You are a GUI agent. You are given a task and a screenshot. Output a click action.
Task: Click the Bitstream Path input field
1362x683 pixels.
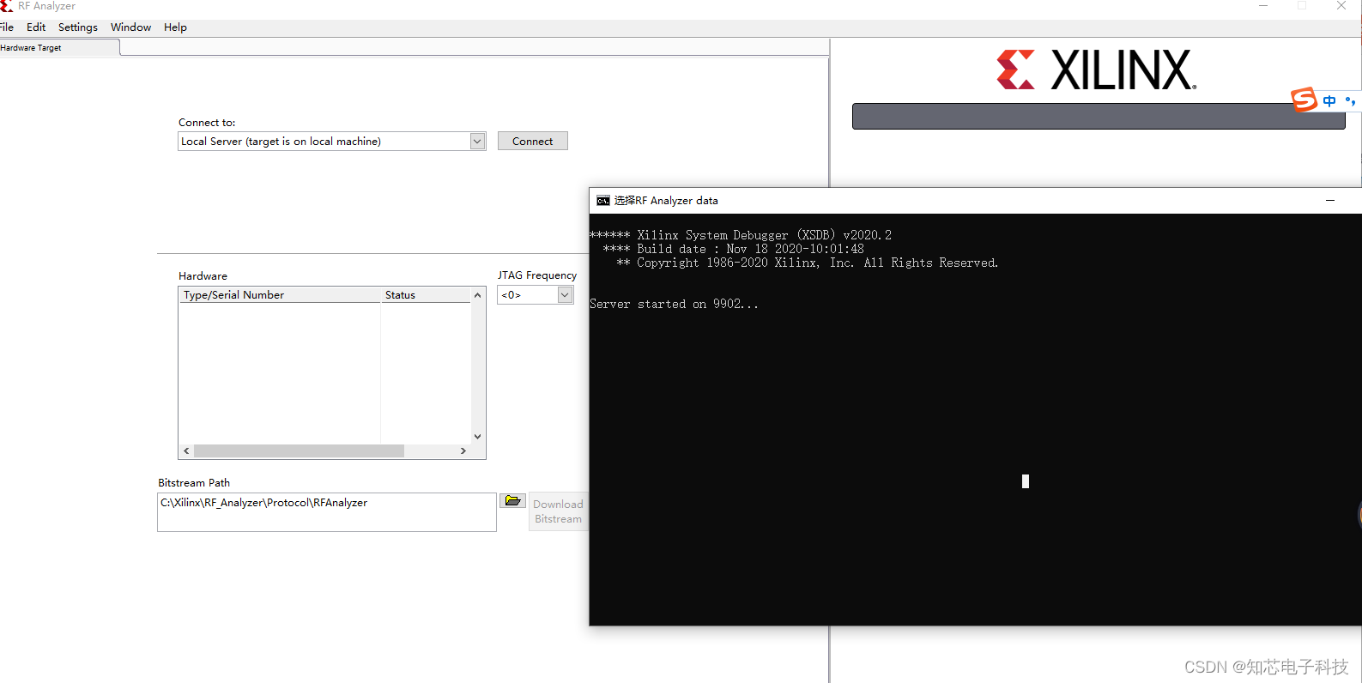(x=327, y=512)
